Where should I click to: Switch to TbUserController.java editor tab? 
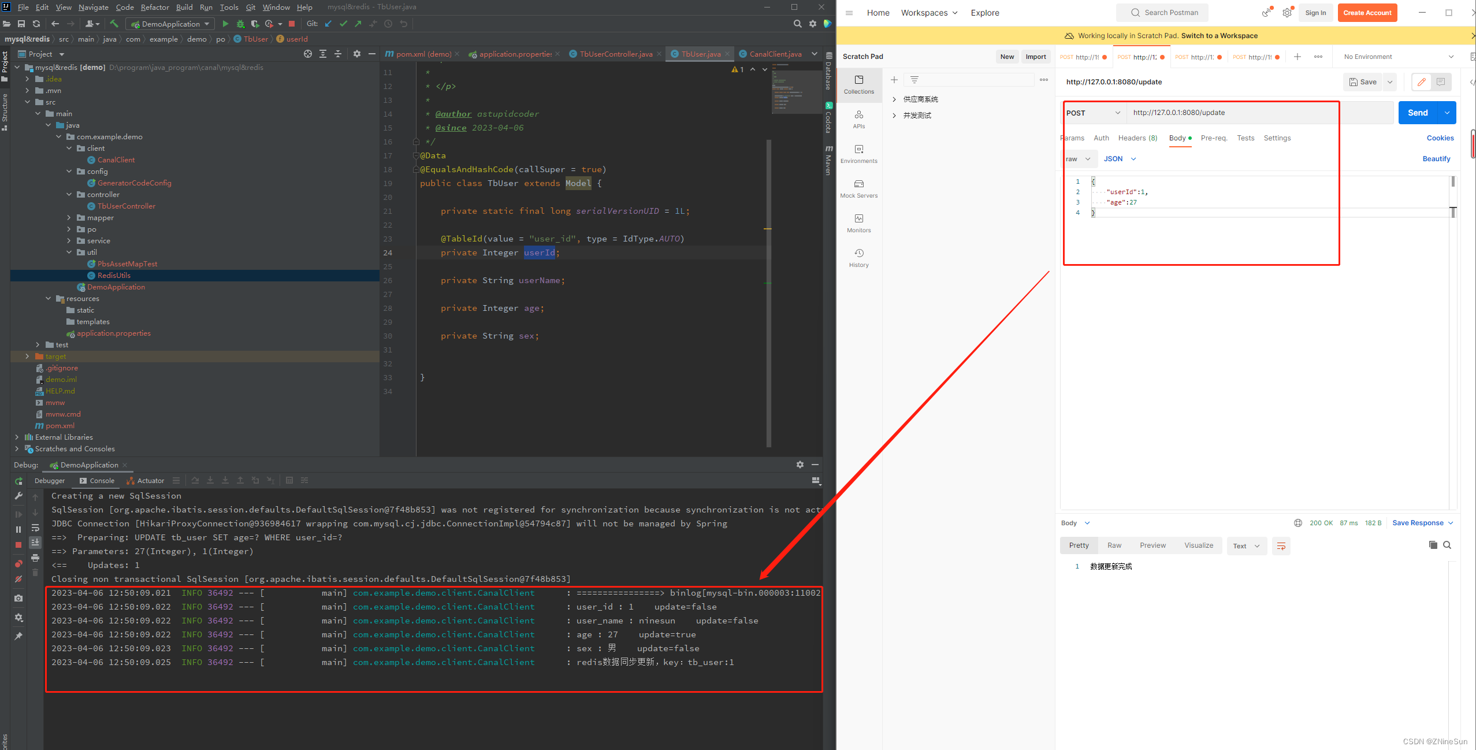pos(616,54)
